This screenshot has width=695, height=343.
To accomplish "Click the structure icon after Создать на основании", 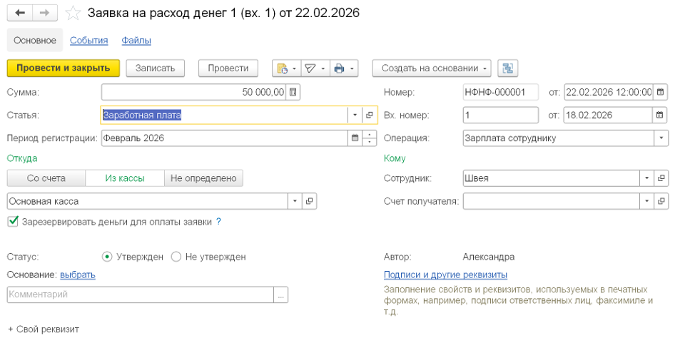I will point(507,68).
